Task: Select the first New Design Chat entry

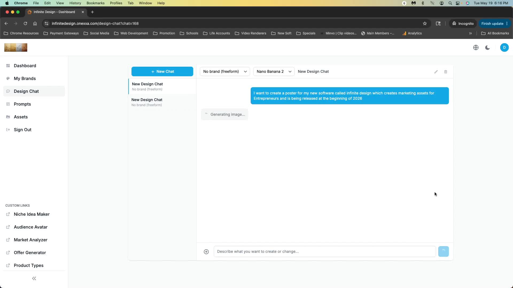Action: click(162, 86)
